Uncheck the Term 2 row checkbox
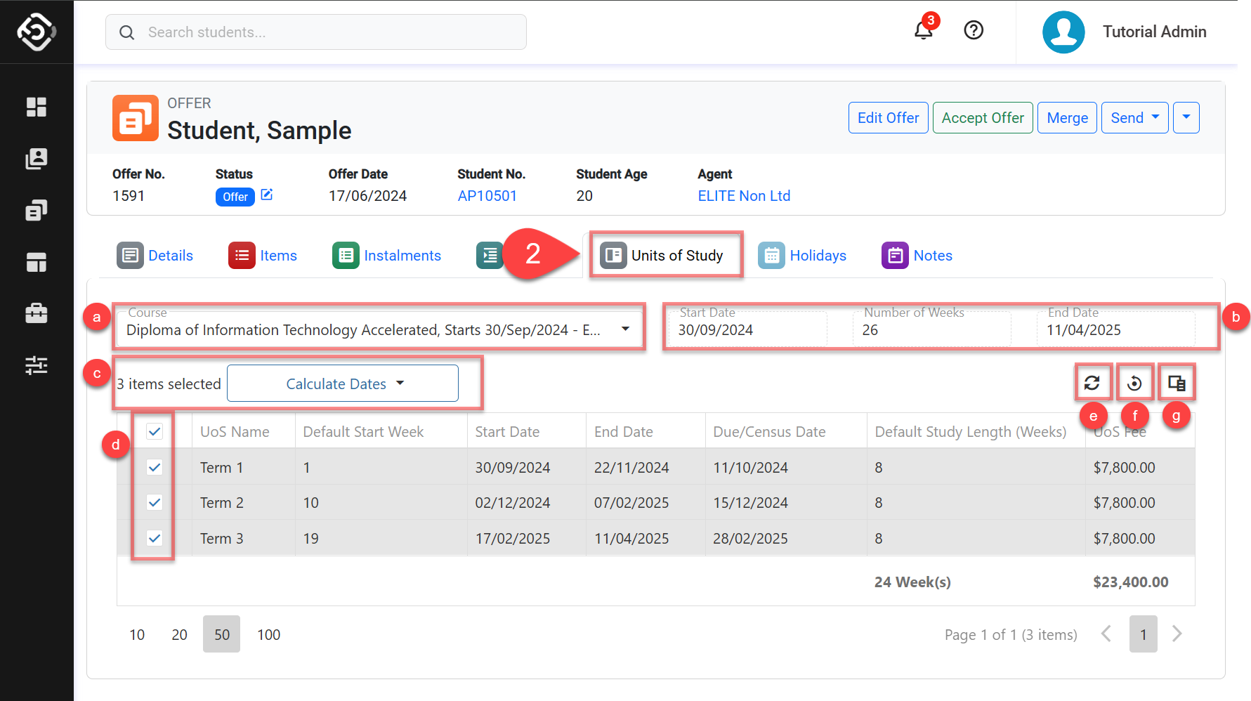The width and height of the screenshot is (1251, 701). [x=155, y=502]
